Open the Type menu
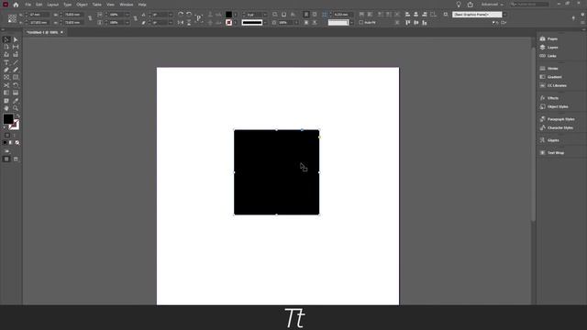This screenshot has height=330, width=587. click(67, 5)
